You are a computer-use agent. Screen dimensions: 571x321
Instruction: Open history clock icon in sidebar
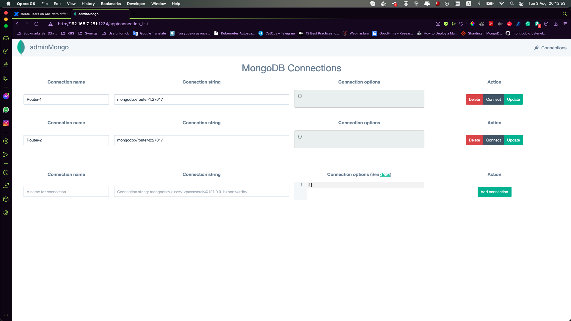pos(6,173)
